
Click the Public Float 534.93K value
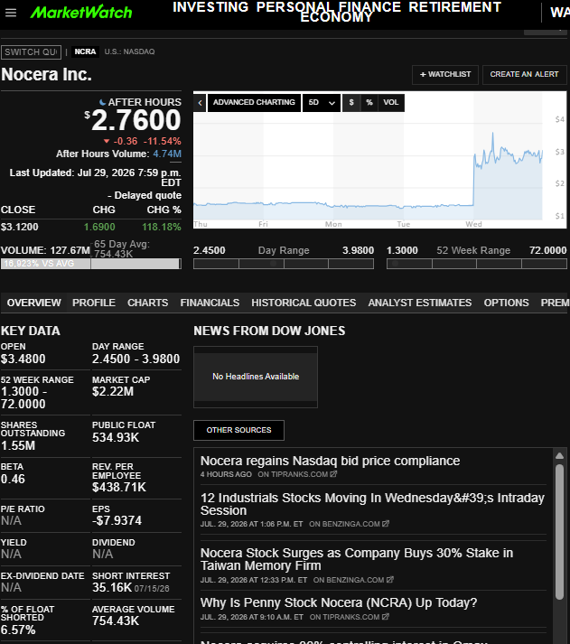(116, 437)
